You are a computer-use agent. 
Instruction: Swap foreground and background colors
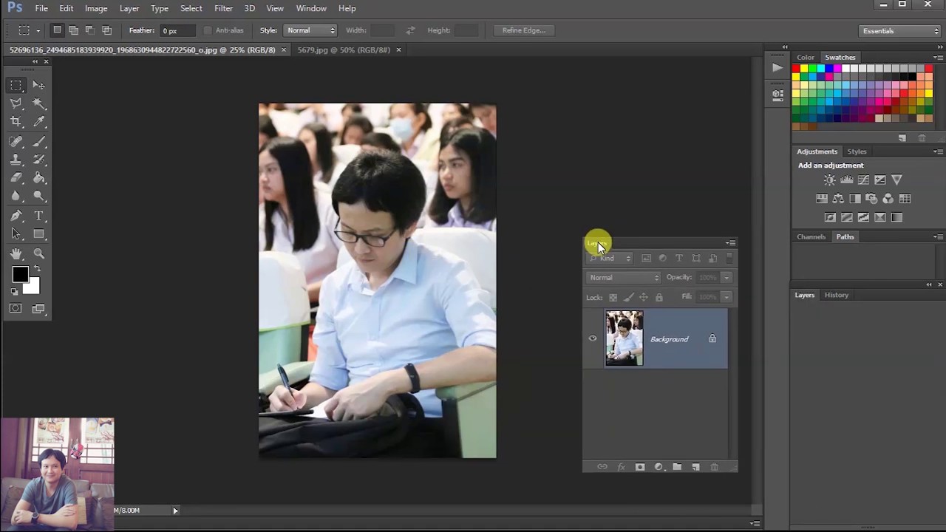tap(37, 269)
